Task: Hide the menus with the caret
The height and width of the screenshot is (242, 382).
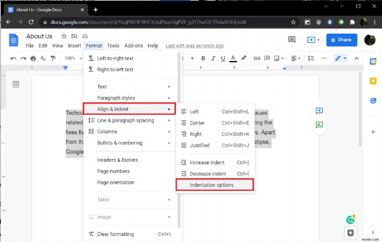Action: (x=356, y=58)
